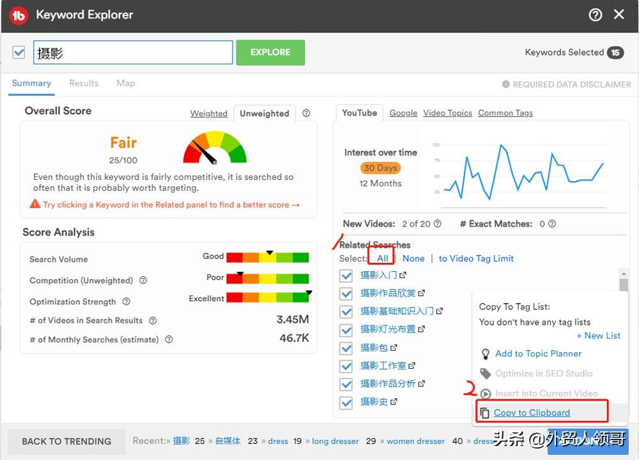Screen dimensions: 639x460
Task: Click play icon for Insert into Current Video
Action: click(486, 394)
